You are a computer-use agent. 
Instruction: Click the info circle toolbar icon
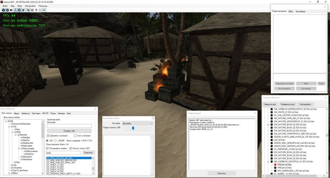tap(4, 10)
